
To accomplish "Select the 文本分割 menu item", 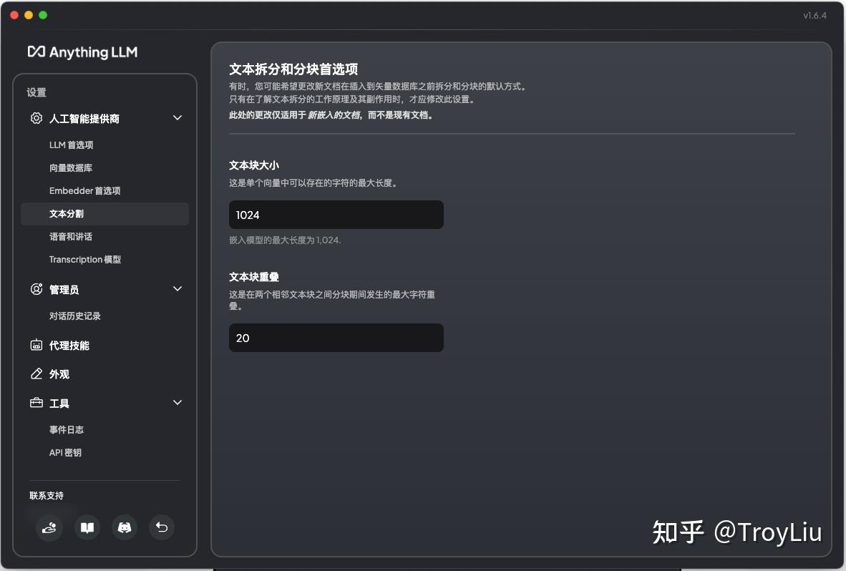I will (x=104, y=213).
